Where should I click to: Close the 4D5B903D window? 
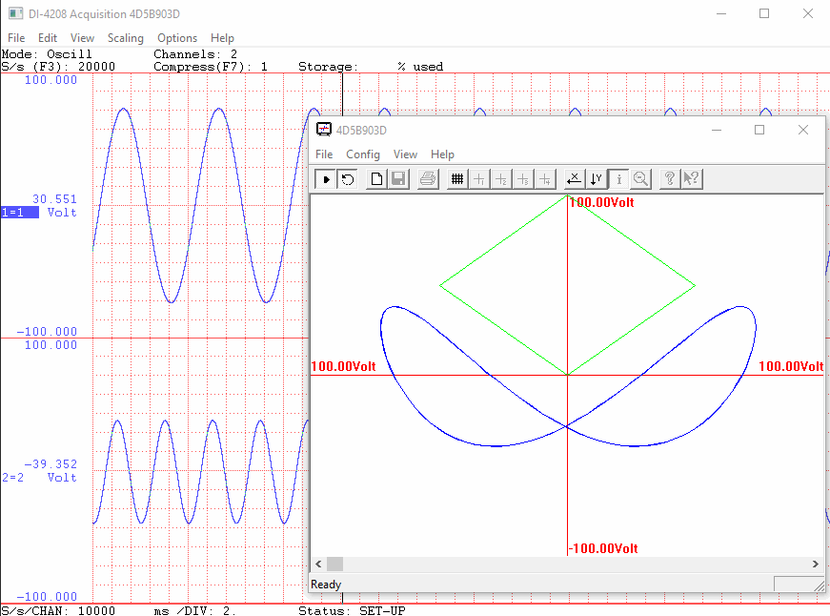(803, 130)
